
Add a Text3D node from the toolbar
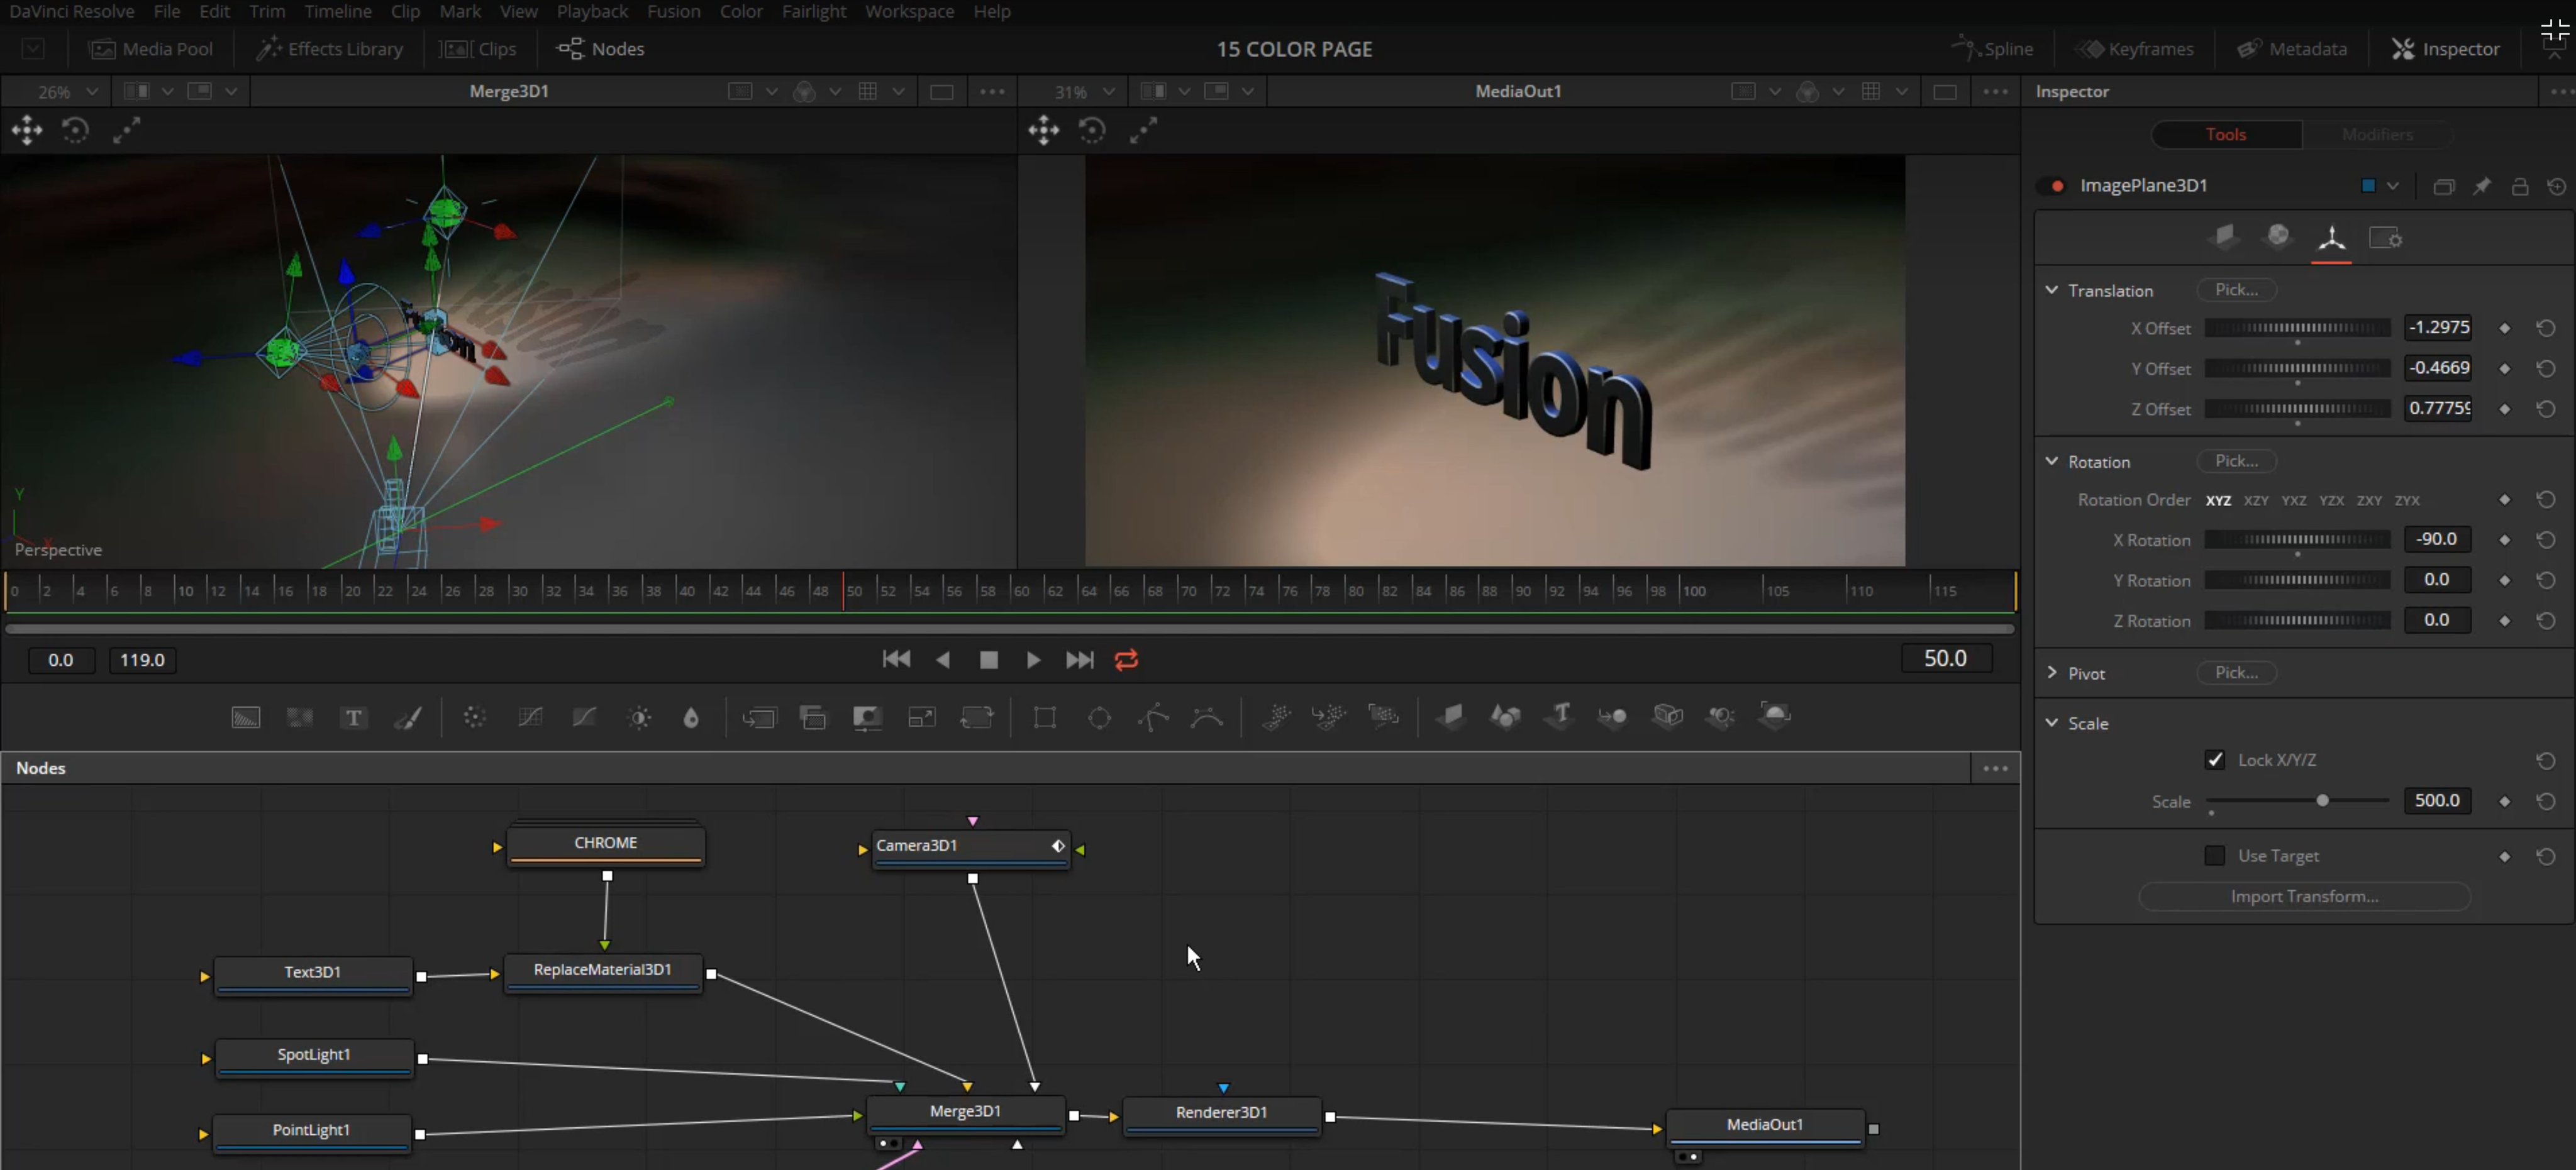click(x=1558, y=717)
